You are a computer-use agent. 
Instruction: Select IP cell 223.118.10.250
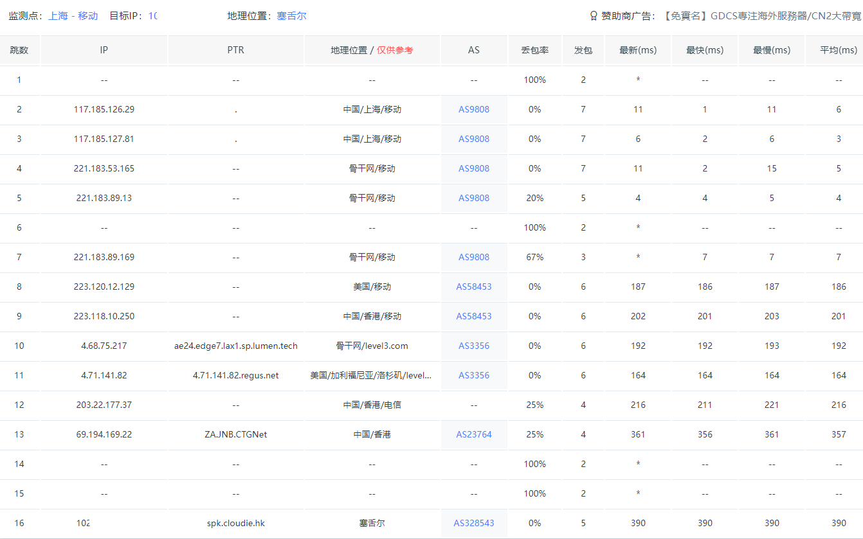104,316
